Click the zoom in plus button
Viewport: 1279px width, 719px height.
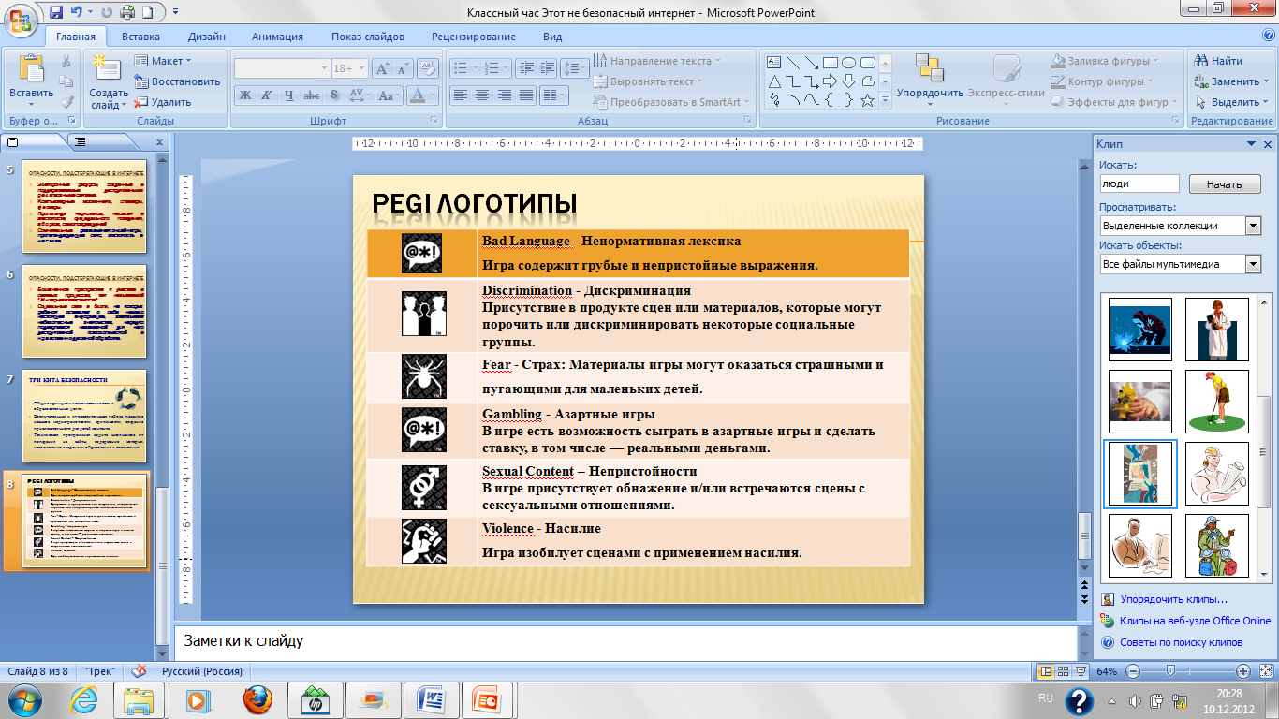pos(1243,671)
